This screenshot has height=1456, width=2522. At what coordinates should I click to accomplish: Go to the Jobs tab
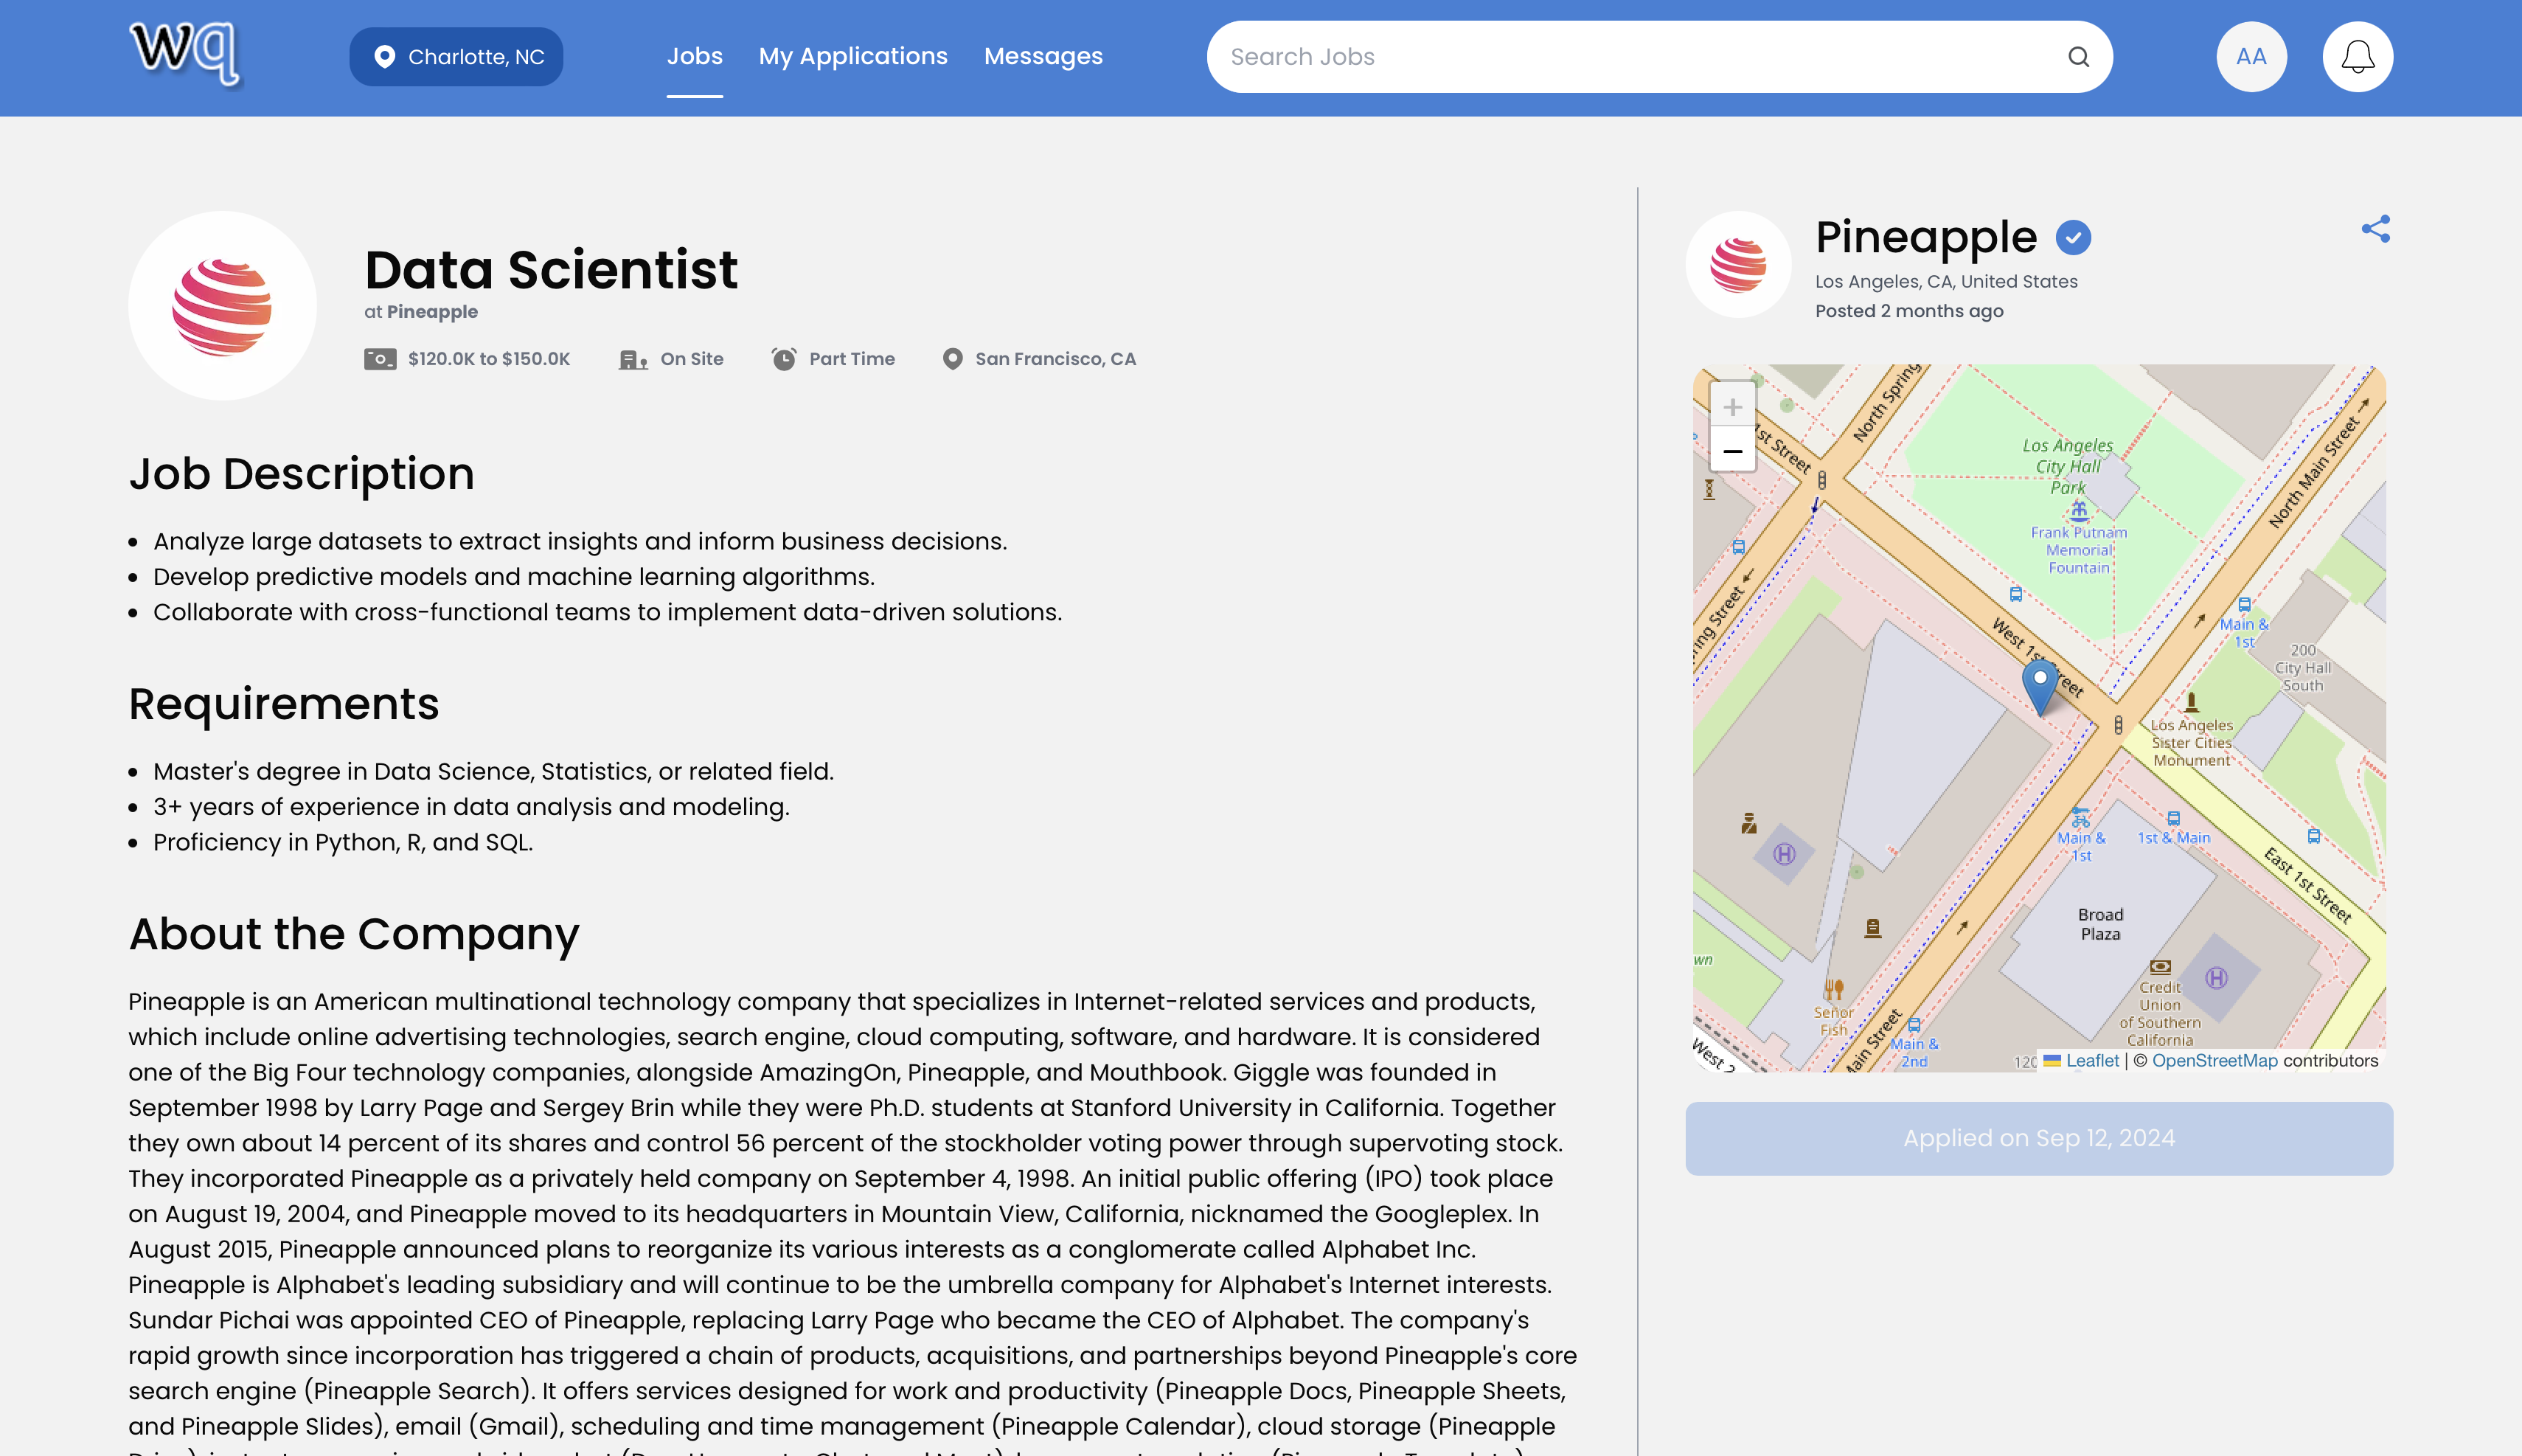pyautogui.click(x=695, y=57)
